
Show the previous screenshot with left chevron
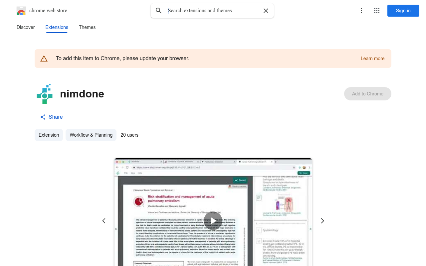coord(104,221)
